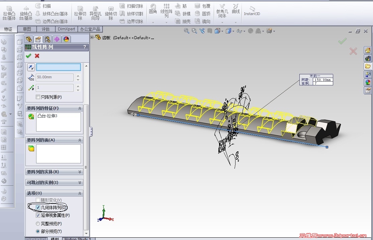Image resolution: width=373 pixels, height=240 pixels.
Task: Choose the 放样凸台/基体 loft tool
Action: [x=52, y=14]
